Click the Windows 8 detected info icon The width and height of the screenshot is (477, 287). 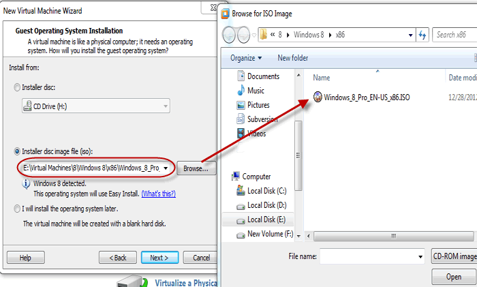[x=26, y=184]
